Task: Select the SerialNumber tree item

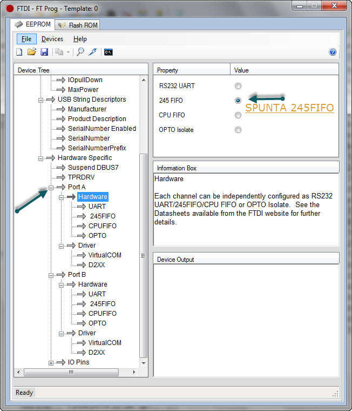Action: click(x=89, y=138)
